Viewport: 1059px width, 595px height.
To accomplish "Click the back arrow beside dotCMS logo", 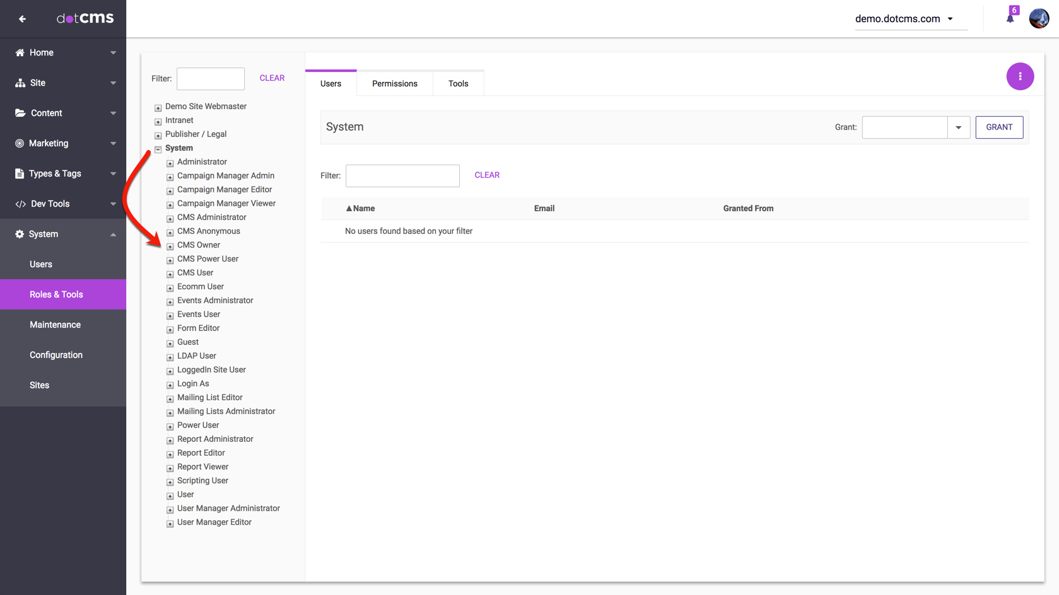I will (x=23, y=19).
